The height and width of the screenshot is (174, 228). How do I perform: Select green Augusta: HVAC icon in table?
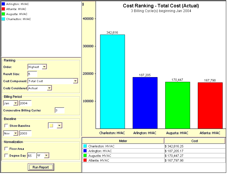pyautogui.click(x=85, y=156)
